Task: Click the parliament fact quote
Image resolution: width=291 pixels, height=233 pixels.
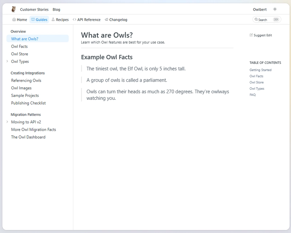Action: pyautogui.click(x=127, y=80)
